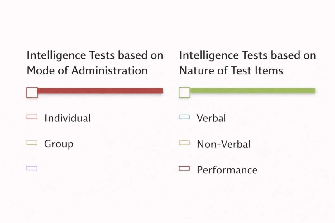Select the "Non-Verbal" list item text
Screen dimensions: 335x223
tap(223, 144)
